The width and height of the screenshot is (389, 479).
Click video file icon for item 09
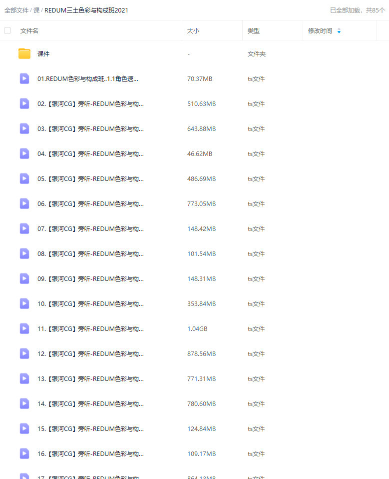pyautogui.click(x=24, y=278)
